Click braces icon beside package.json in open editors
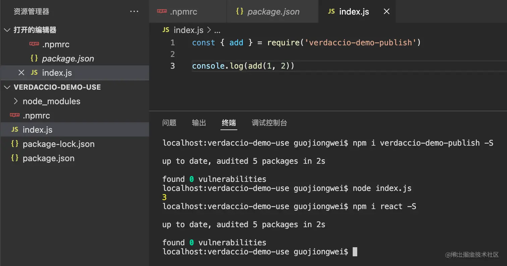 tap(34, 58)
